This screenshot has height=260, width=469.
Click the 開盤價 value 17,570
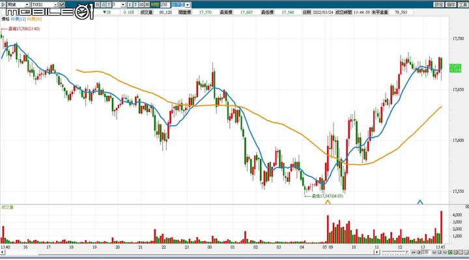click(x=205, y=12)
